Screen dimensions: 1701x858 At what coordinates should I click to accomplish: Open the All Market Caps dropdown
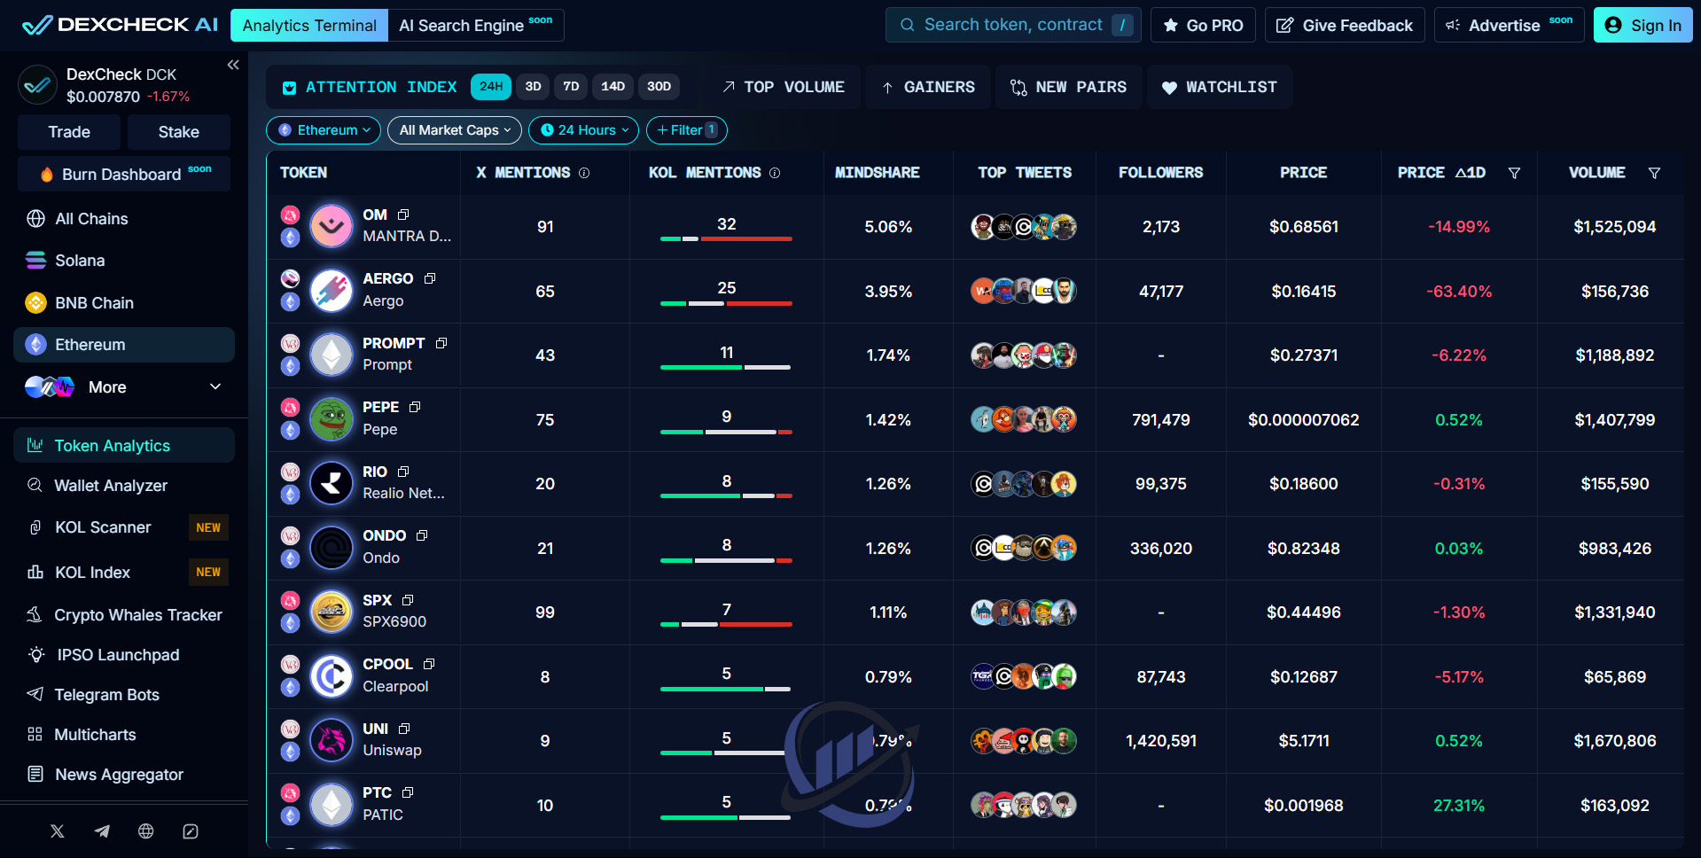[455, 130]
